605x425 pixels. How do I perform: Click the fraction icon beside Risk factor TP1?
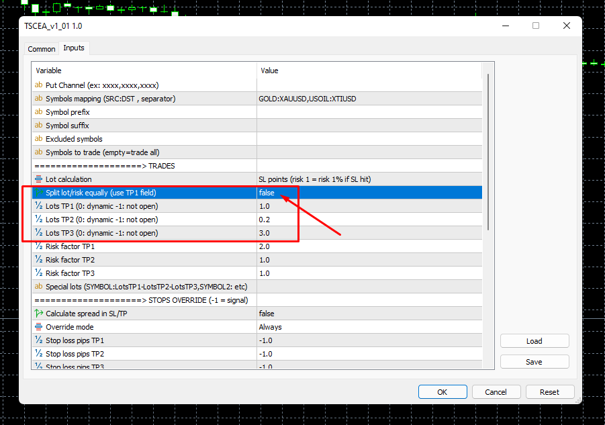point(38,246)
